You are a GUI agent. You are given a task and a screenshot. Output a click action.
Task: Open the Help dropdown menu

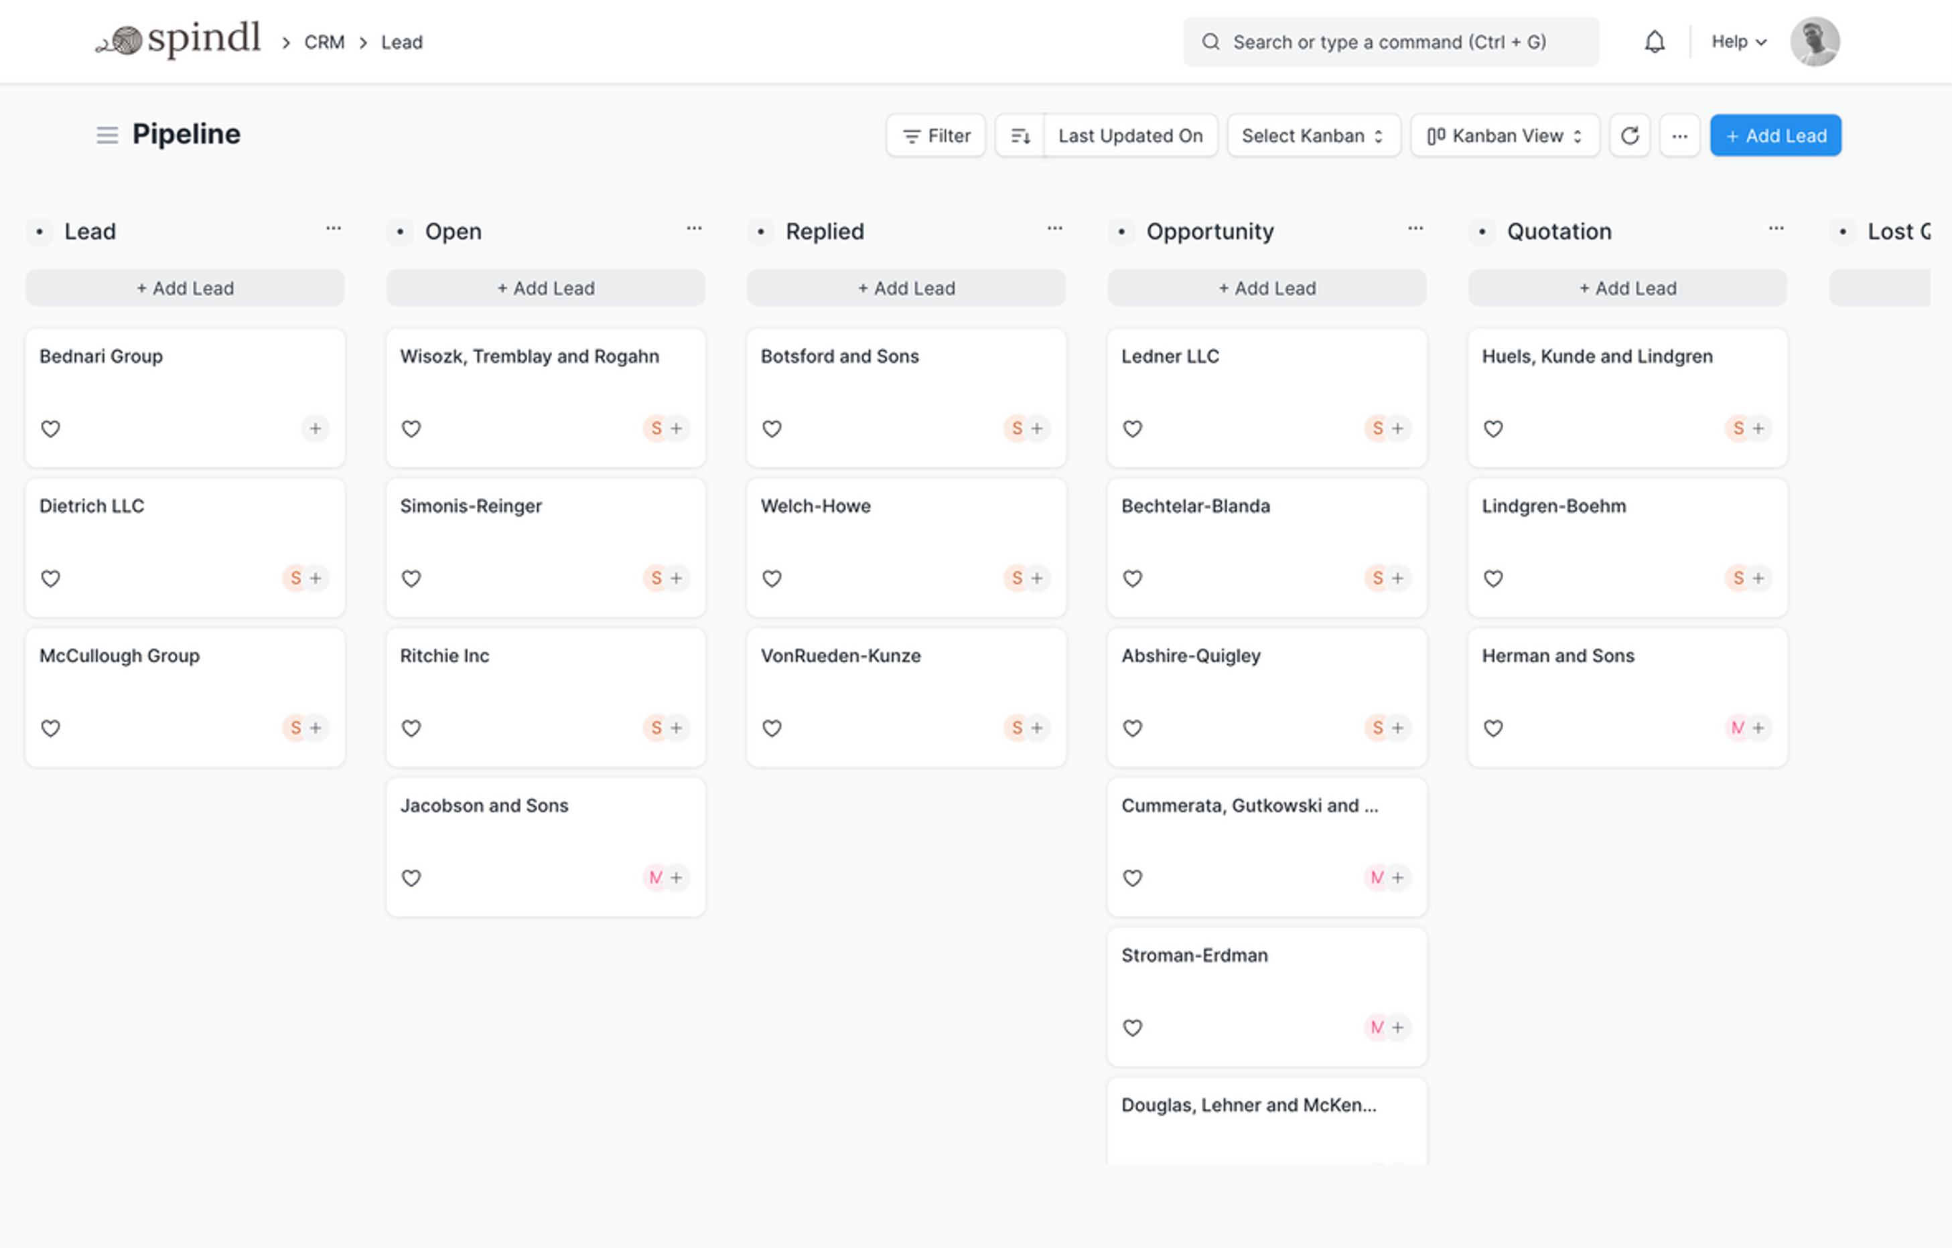pyautogui.click(x=1738, y=42)
